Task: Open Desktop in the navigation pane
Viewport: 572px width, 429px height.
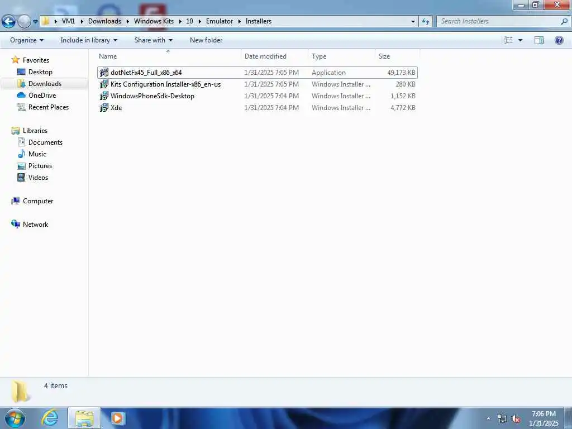Action: tap(40, 72)
